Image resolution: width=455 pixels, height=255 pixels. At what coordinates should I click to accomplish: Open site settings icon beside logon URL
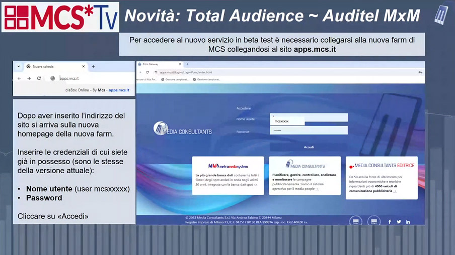(156, 72)
